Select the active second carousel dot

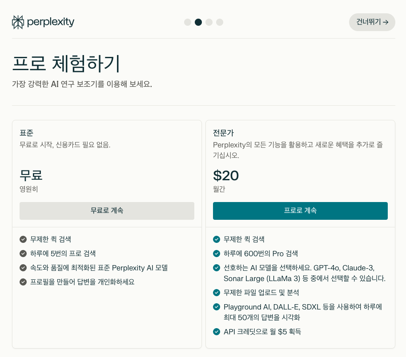(198, 22)
